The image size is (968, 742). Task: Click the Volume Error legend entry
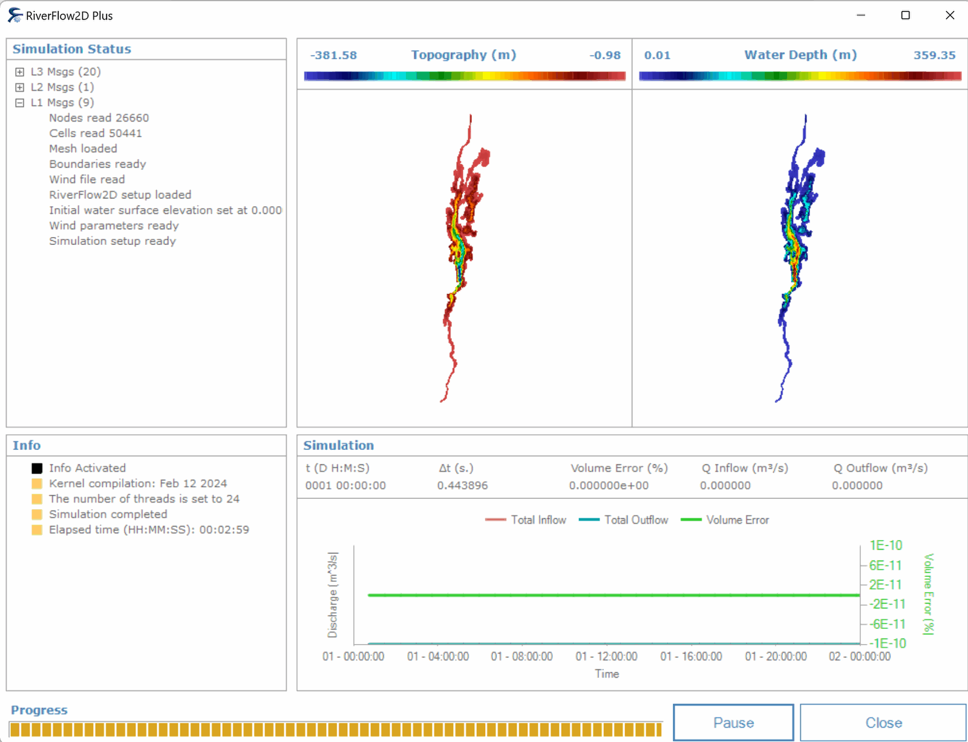click(x=725, y=520)
